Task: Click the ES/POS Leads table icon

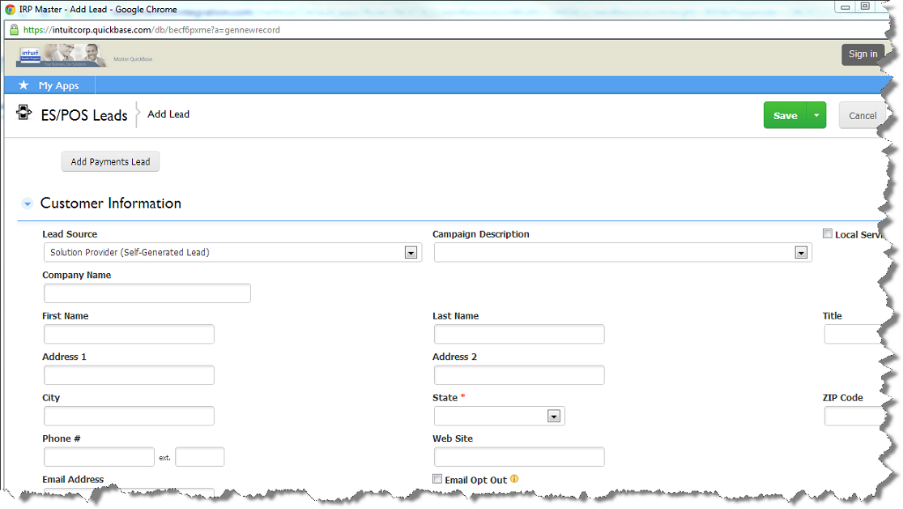Action: (24, 113)
